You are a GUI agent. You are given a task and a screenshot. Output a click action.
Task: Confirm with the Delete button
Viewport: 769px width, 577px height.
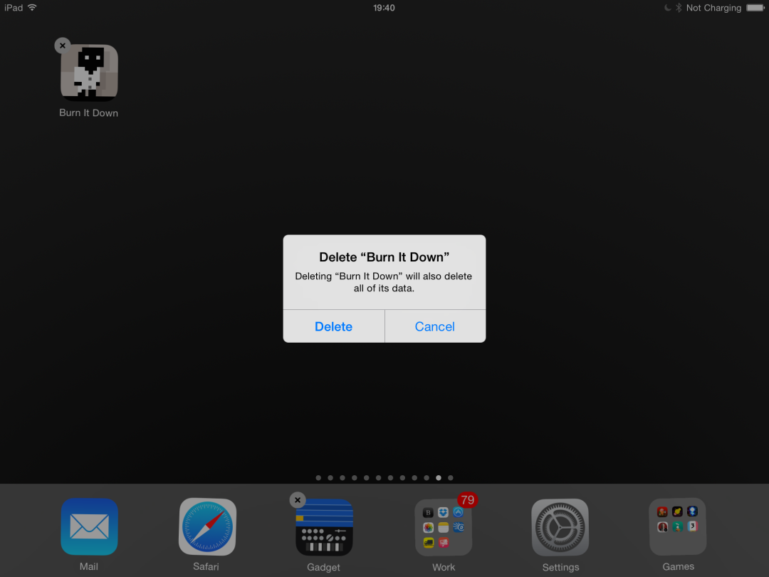pyautogui.click(x=333, y=326)
